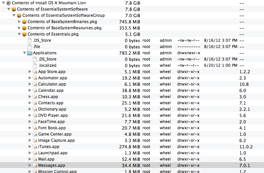Click the BaseSystemBinaries.pkg package icon
Viewport: 264px width, 173px height.
tap(24, 22)
